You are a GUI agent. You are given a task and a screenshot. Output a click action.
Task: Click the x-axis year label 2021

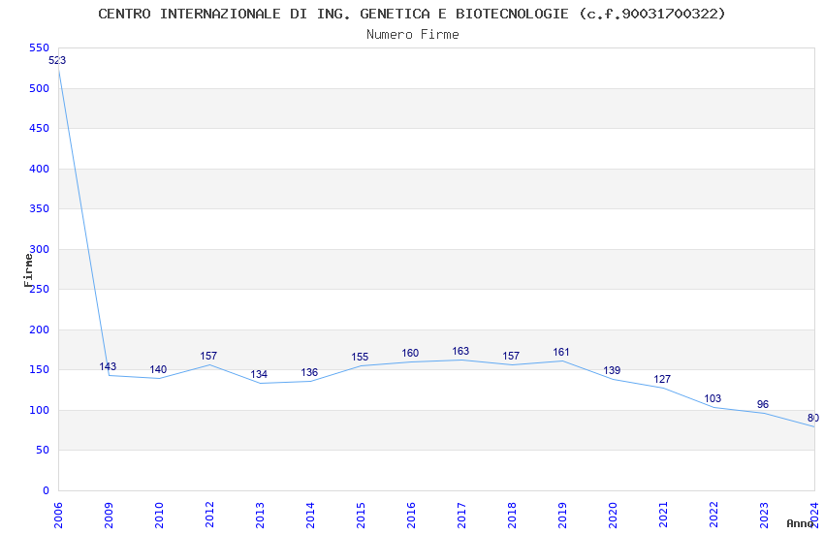click(x=663, y=515)
